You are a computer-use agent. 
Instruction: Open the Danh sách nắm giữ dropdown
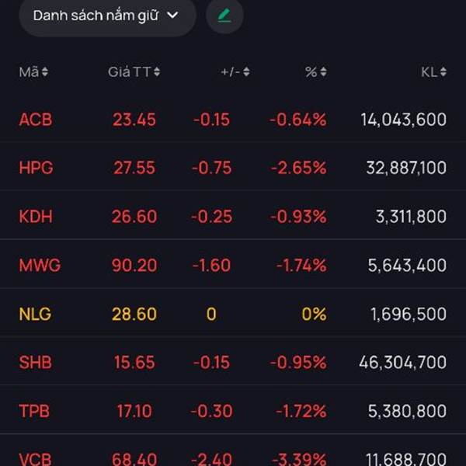click(x=106, y=16)
